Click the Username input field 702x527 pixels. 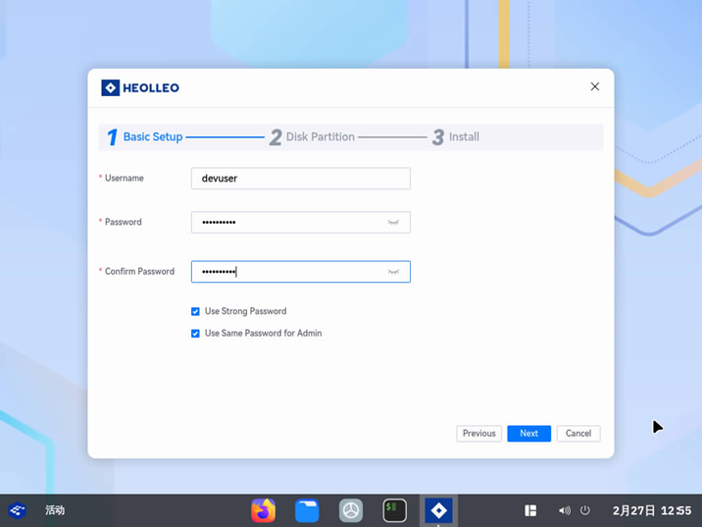click(300, 179)
